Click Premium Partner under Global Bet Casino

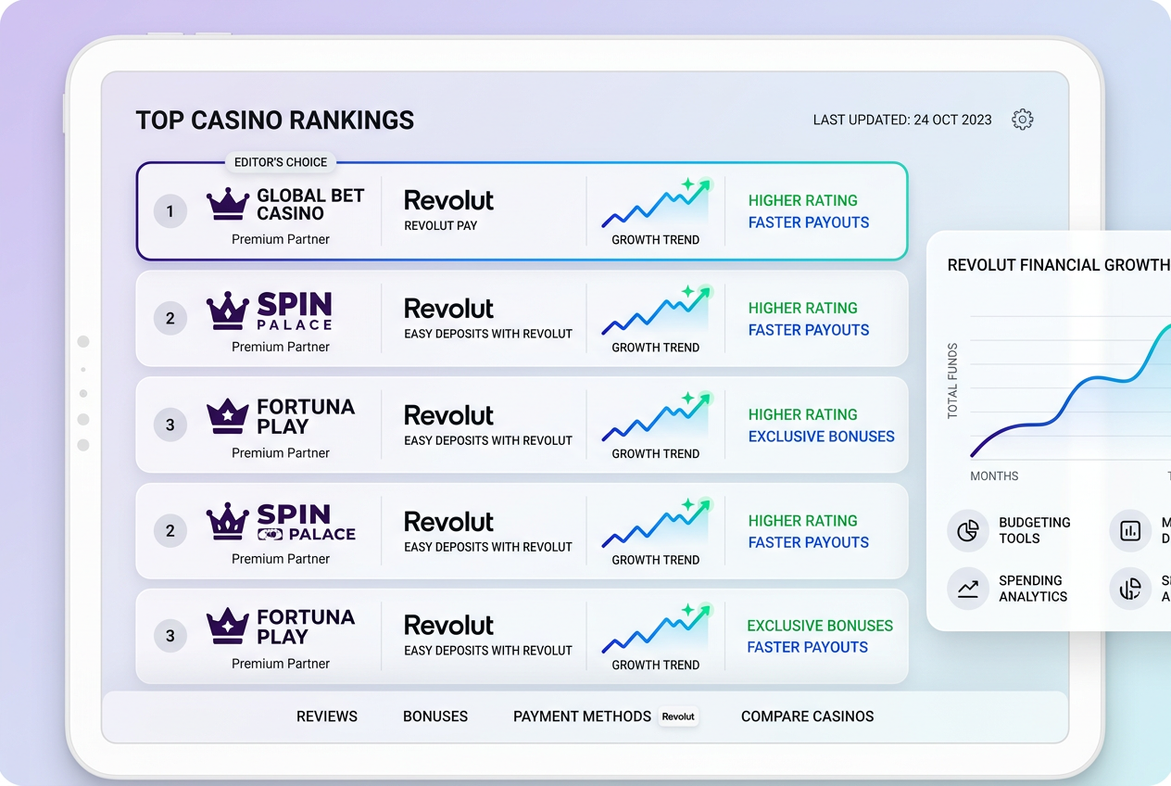[x=281, y=239]
